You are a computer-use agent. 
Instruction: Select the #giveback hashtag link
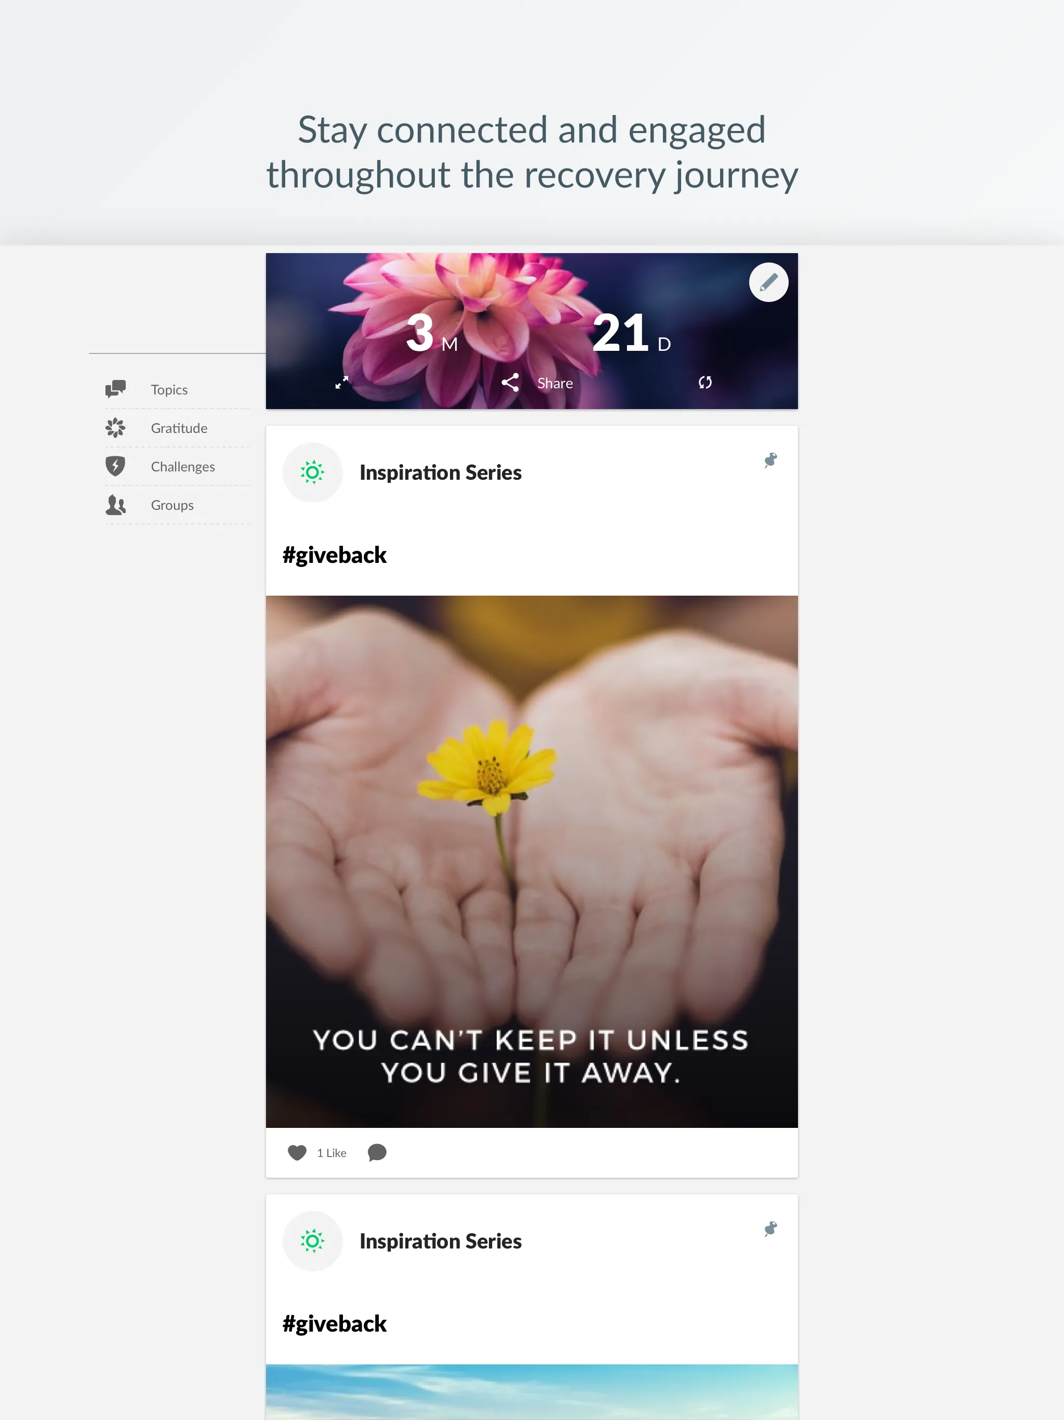tap(334, 553)
